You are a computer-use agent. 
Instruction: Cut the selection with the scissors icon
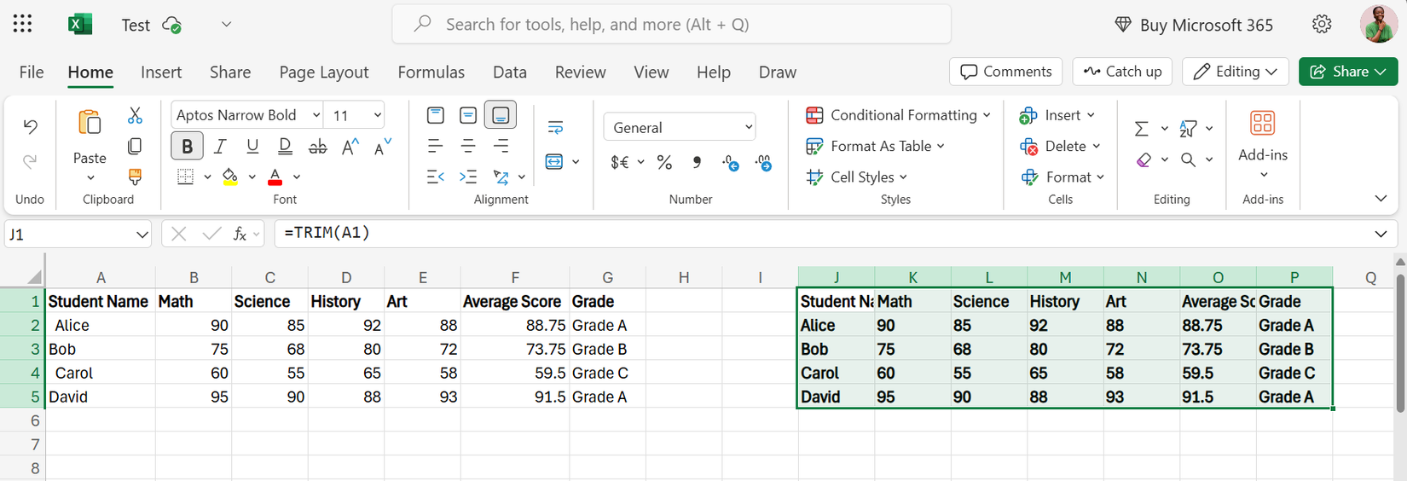(x=135, y=115)
